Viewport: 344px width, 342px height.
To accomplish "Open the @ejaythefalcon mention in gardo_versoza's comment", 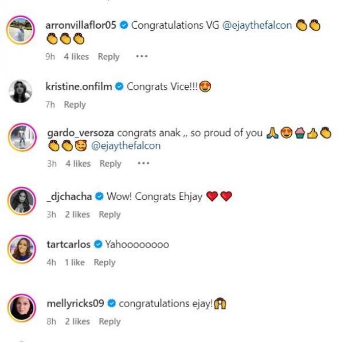I will click(126, 146).
